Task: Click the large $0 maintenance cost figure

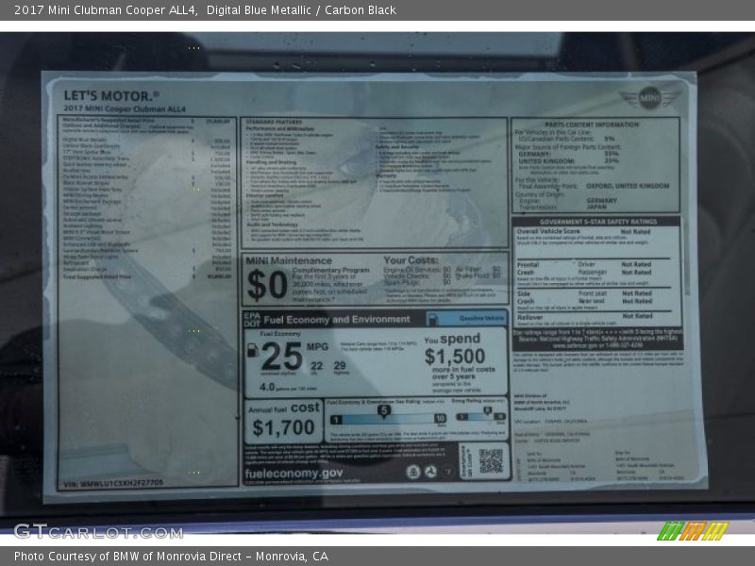Action: coord(266,283)
